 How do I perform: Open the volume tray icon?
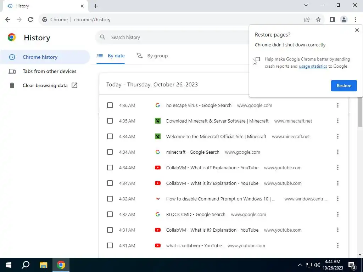tap(317, 265)
